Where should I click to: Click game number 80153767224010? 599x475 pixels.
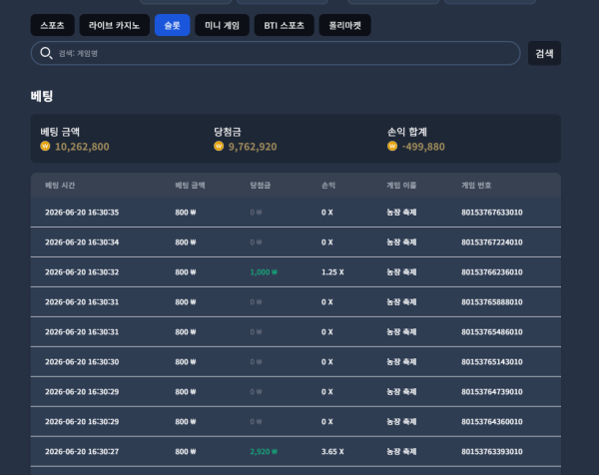click(x=492, y=242)
